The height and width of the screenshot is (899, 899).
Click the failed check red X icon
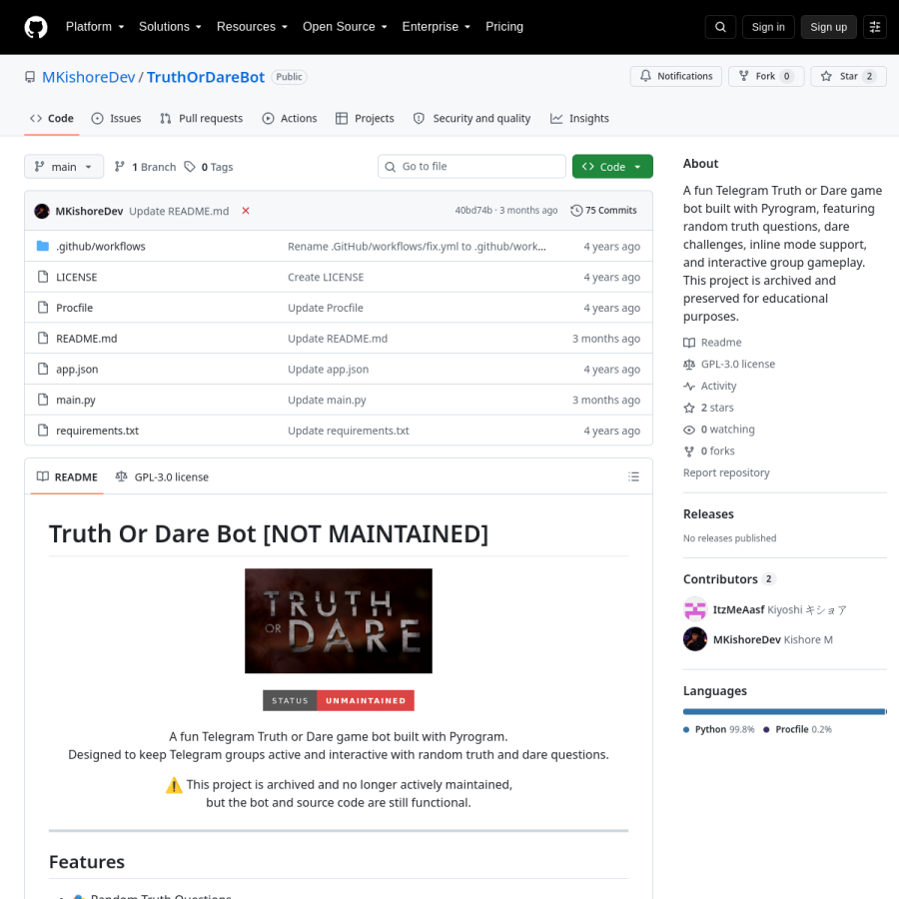246,211
